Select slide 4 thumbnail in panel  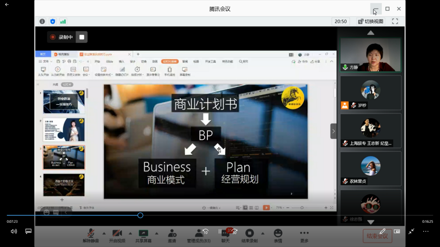[x=64, y=185]
